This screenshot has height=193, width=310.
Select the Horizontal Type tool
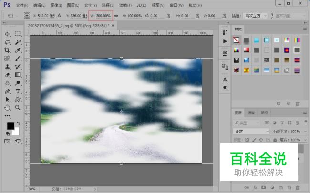(x=18, y=91)
